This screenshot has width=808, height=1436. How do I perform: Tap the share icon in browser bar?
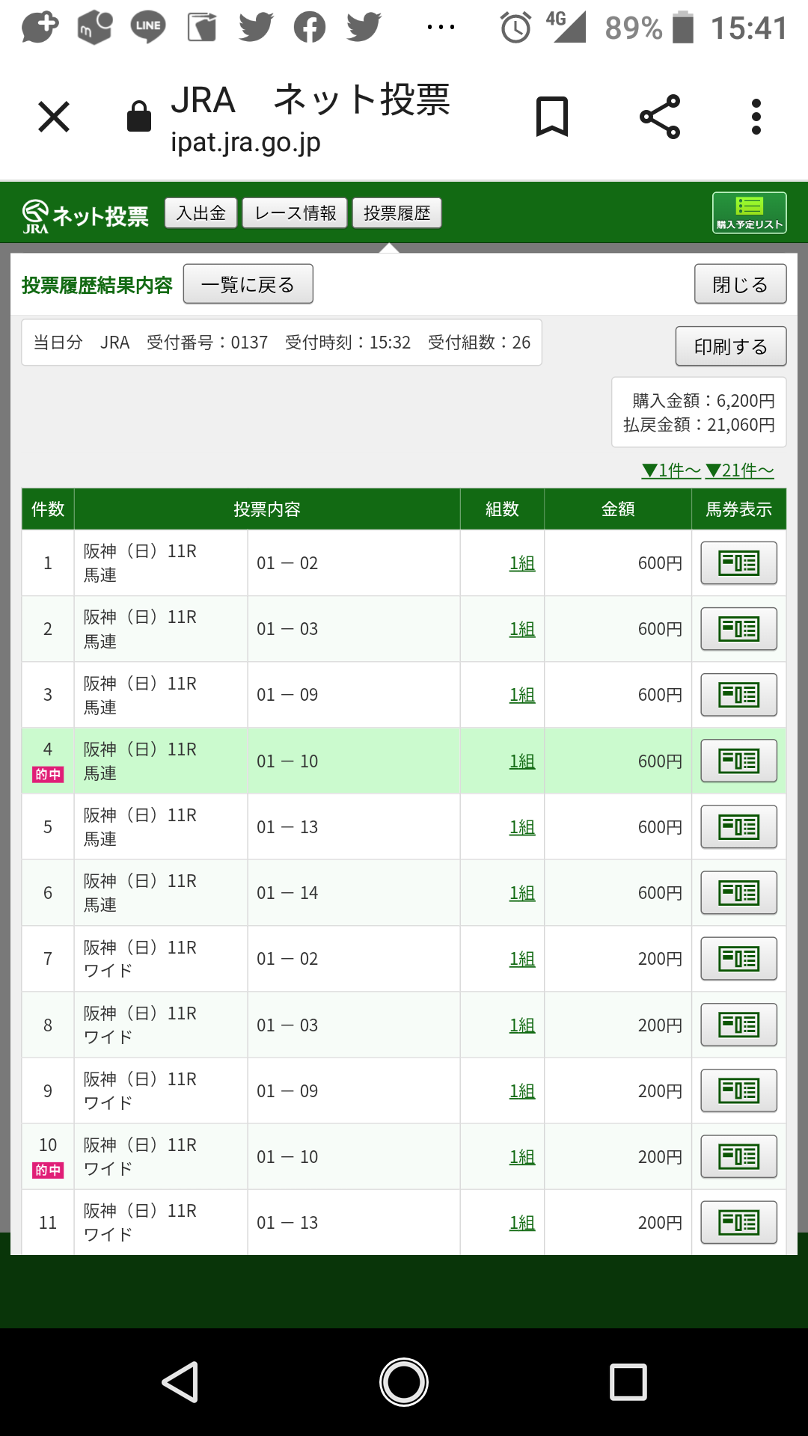[x=660, y=117]
